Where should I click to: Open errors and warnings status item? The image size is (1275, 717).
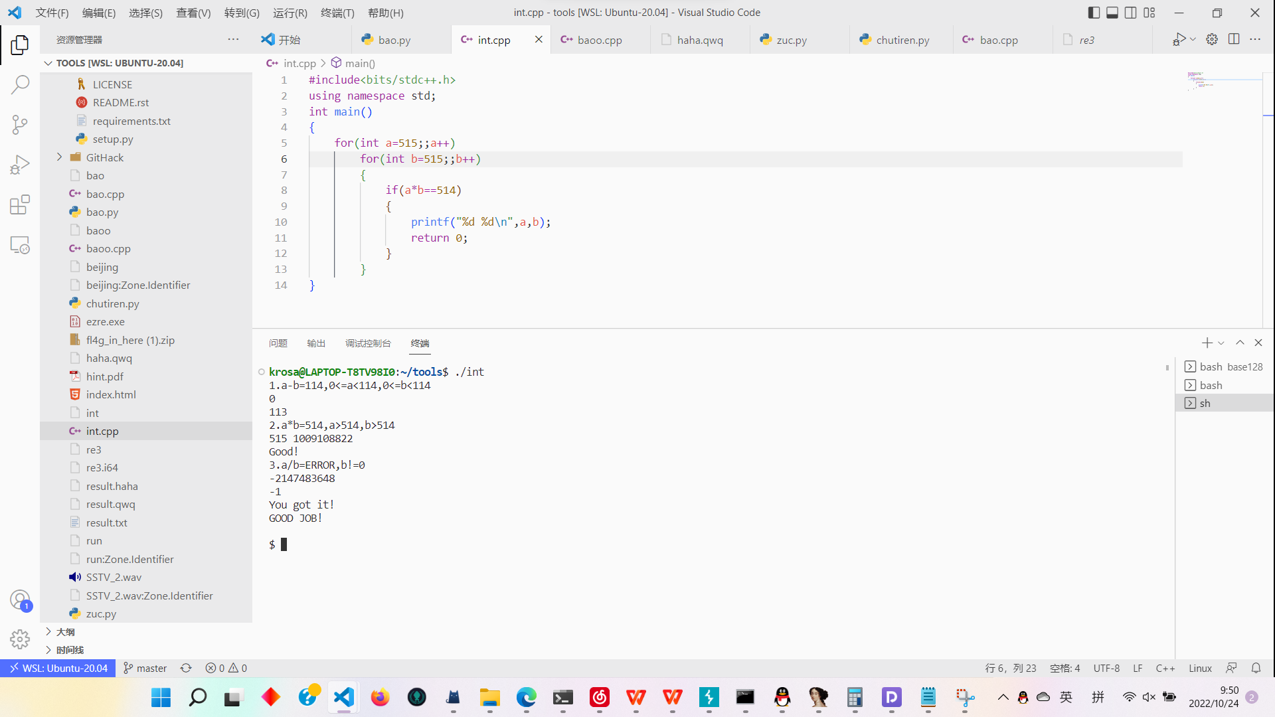coord(226,668)
